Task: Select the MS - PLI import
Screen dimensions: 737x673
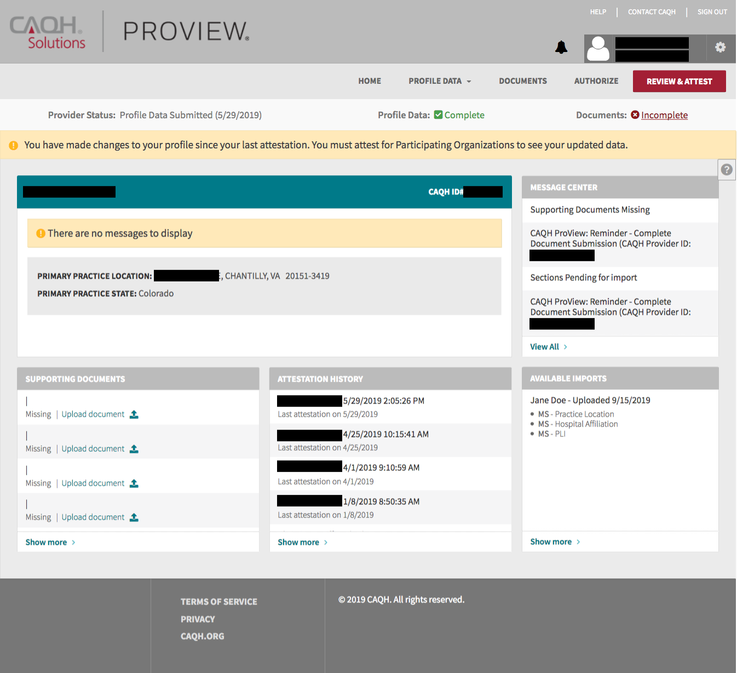Action: (551, 434)
